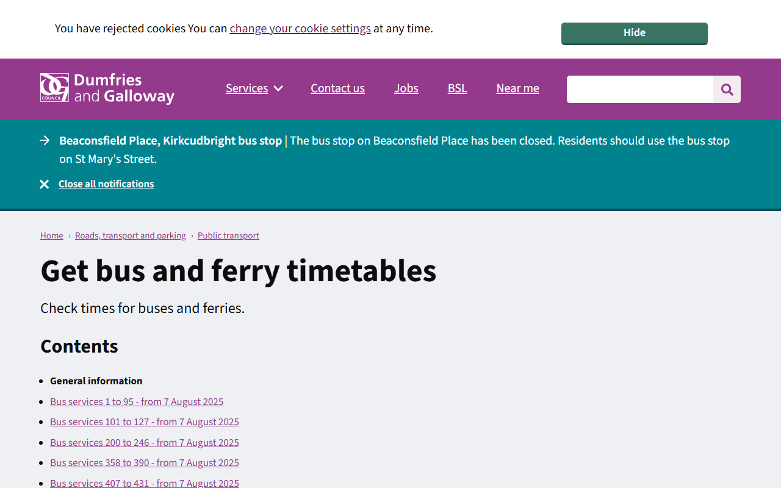The width and height of the screenshot is (781, 488).
Task: Expand the Services dropdown chevron
Action: pyautogui.click(x=278, y=88)
